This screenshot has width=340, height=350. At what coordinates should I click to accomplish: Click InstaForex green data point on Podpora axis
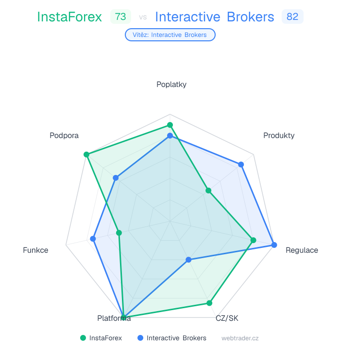pos(86,155)
